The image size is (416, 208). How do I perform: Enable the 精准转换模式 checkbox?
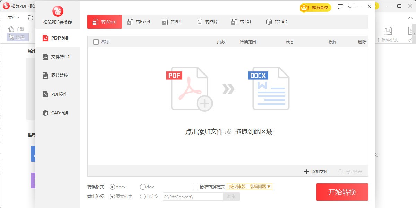click(196, 187)
